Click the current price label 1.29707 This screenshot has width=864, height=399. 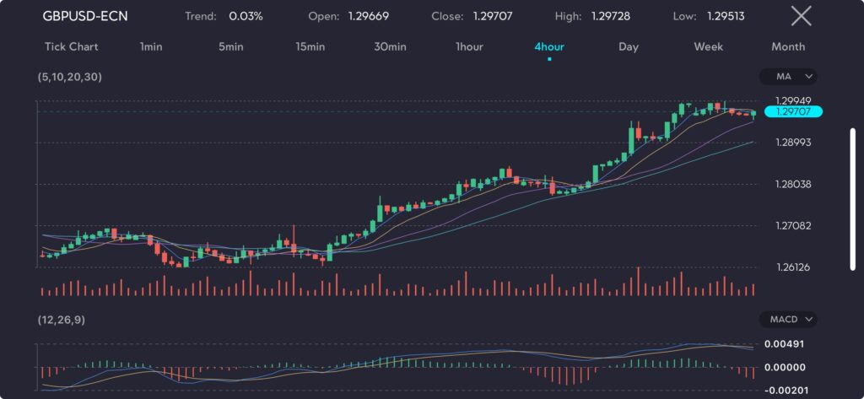tap(792, 111)
